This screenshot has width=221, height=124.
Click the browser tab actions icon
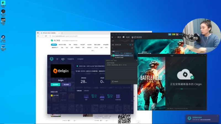click(x=38, y=33)
